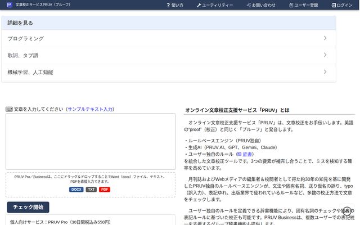Image resolution: width=360 pixels, height=225 pixels.
Task: Click the line 生成AI（PRUV AI、GPT、Gemini、Claude）
Action: coord(232,147)
